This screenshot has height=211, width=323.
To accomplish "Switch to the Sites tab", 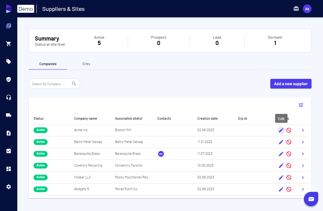I will [x=86, y=64].
